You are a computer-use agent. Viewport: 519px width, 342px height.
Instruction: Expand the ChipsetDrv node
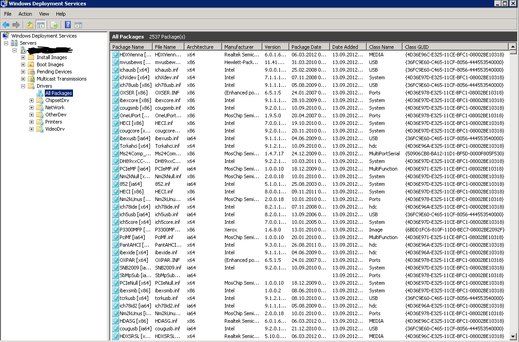pyautogui.click(x=32, y=101)
